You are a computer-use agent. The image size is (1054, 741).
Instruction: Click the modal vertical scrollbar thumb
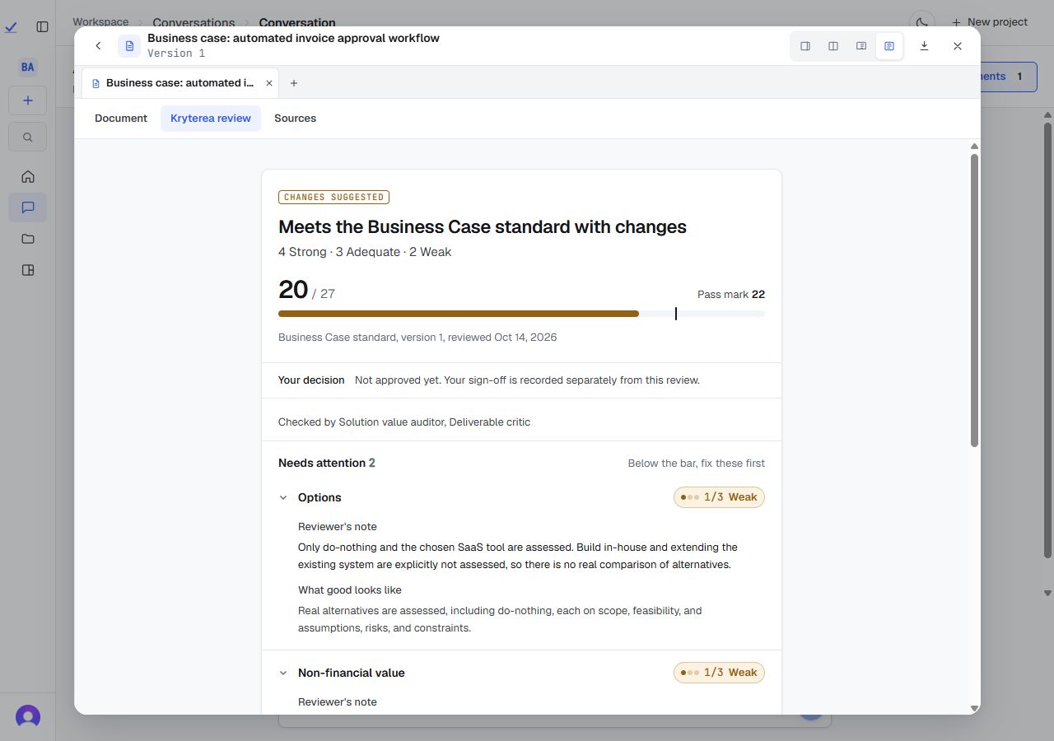(974, 301)
